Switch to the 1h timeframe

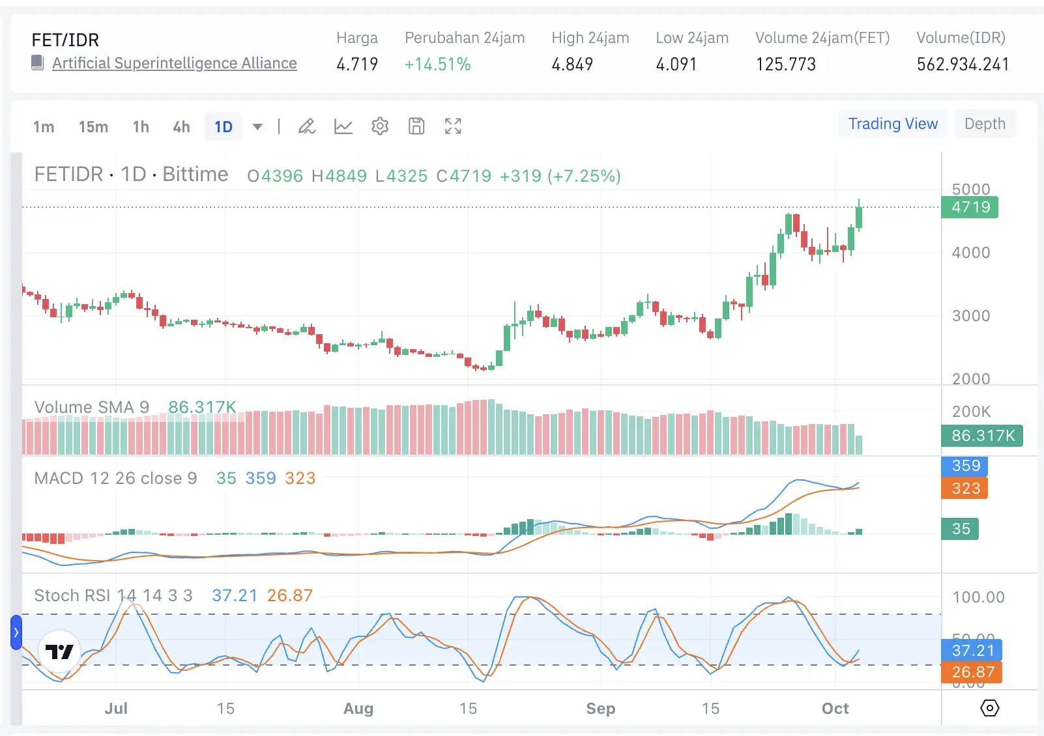click(141, 127)
